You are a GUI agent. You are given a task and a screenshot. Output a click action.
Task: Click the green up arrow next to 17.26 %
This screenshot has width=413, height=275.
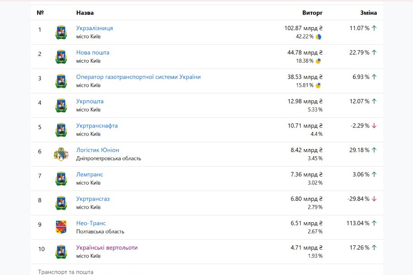pyautogui.click(x=374, y=247)
